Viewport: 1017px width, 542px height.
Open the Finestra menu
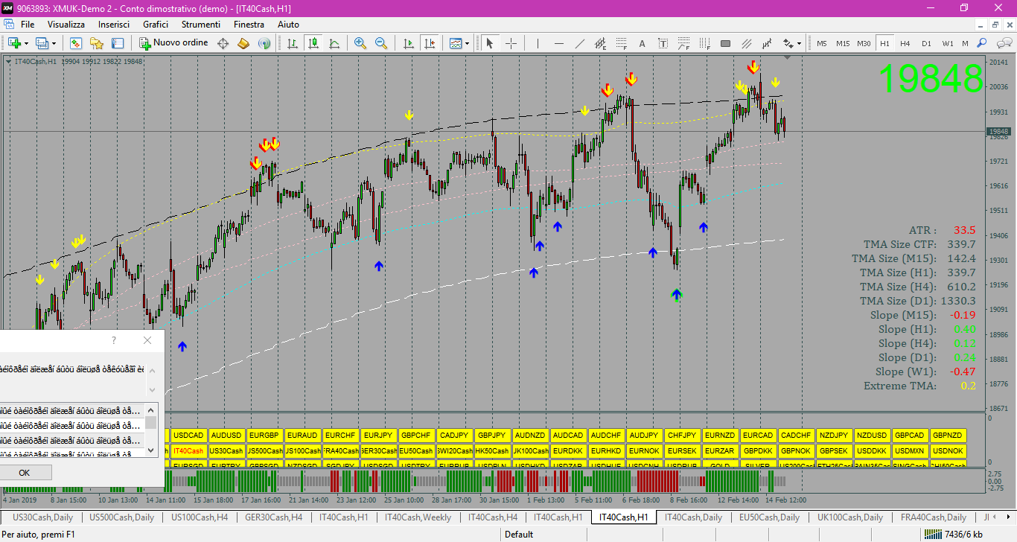click(249, 25)
